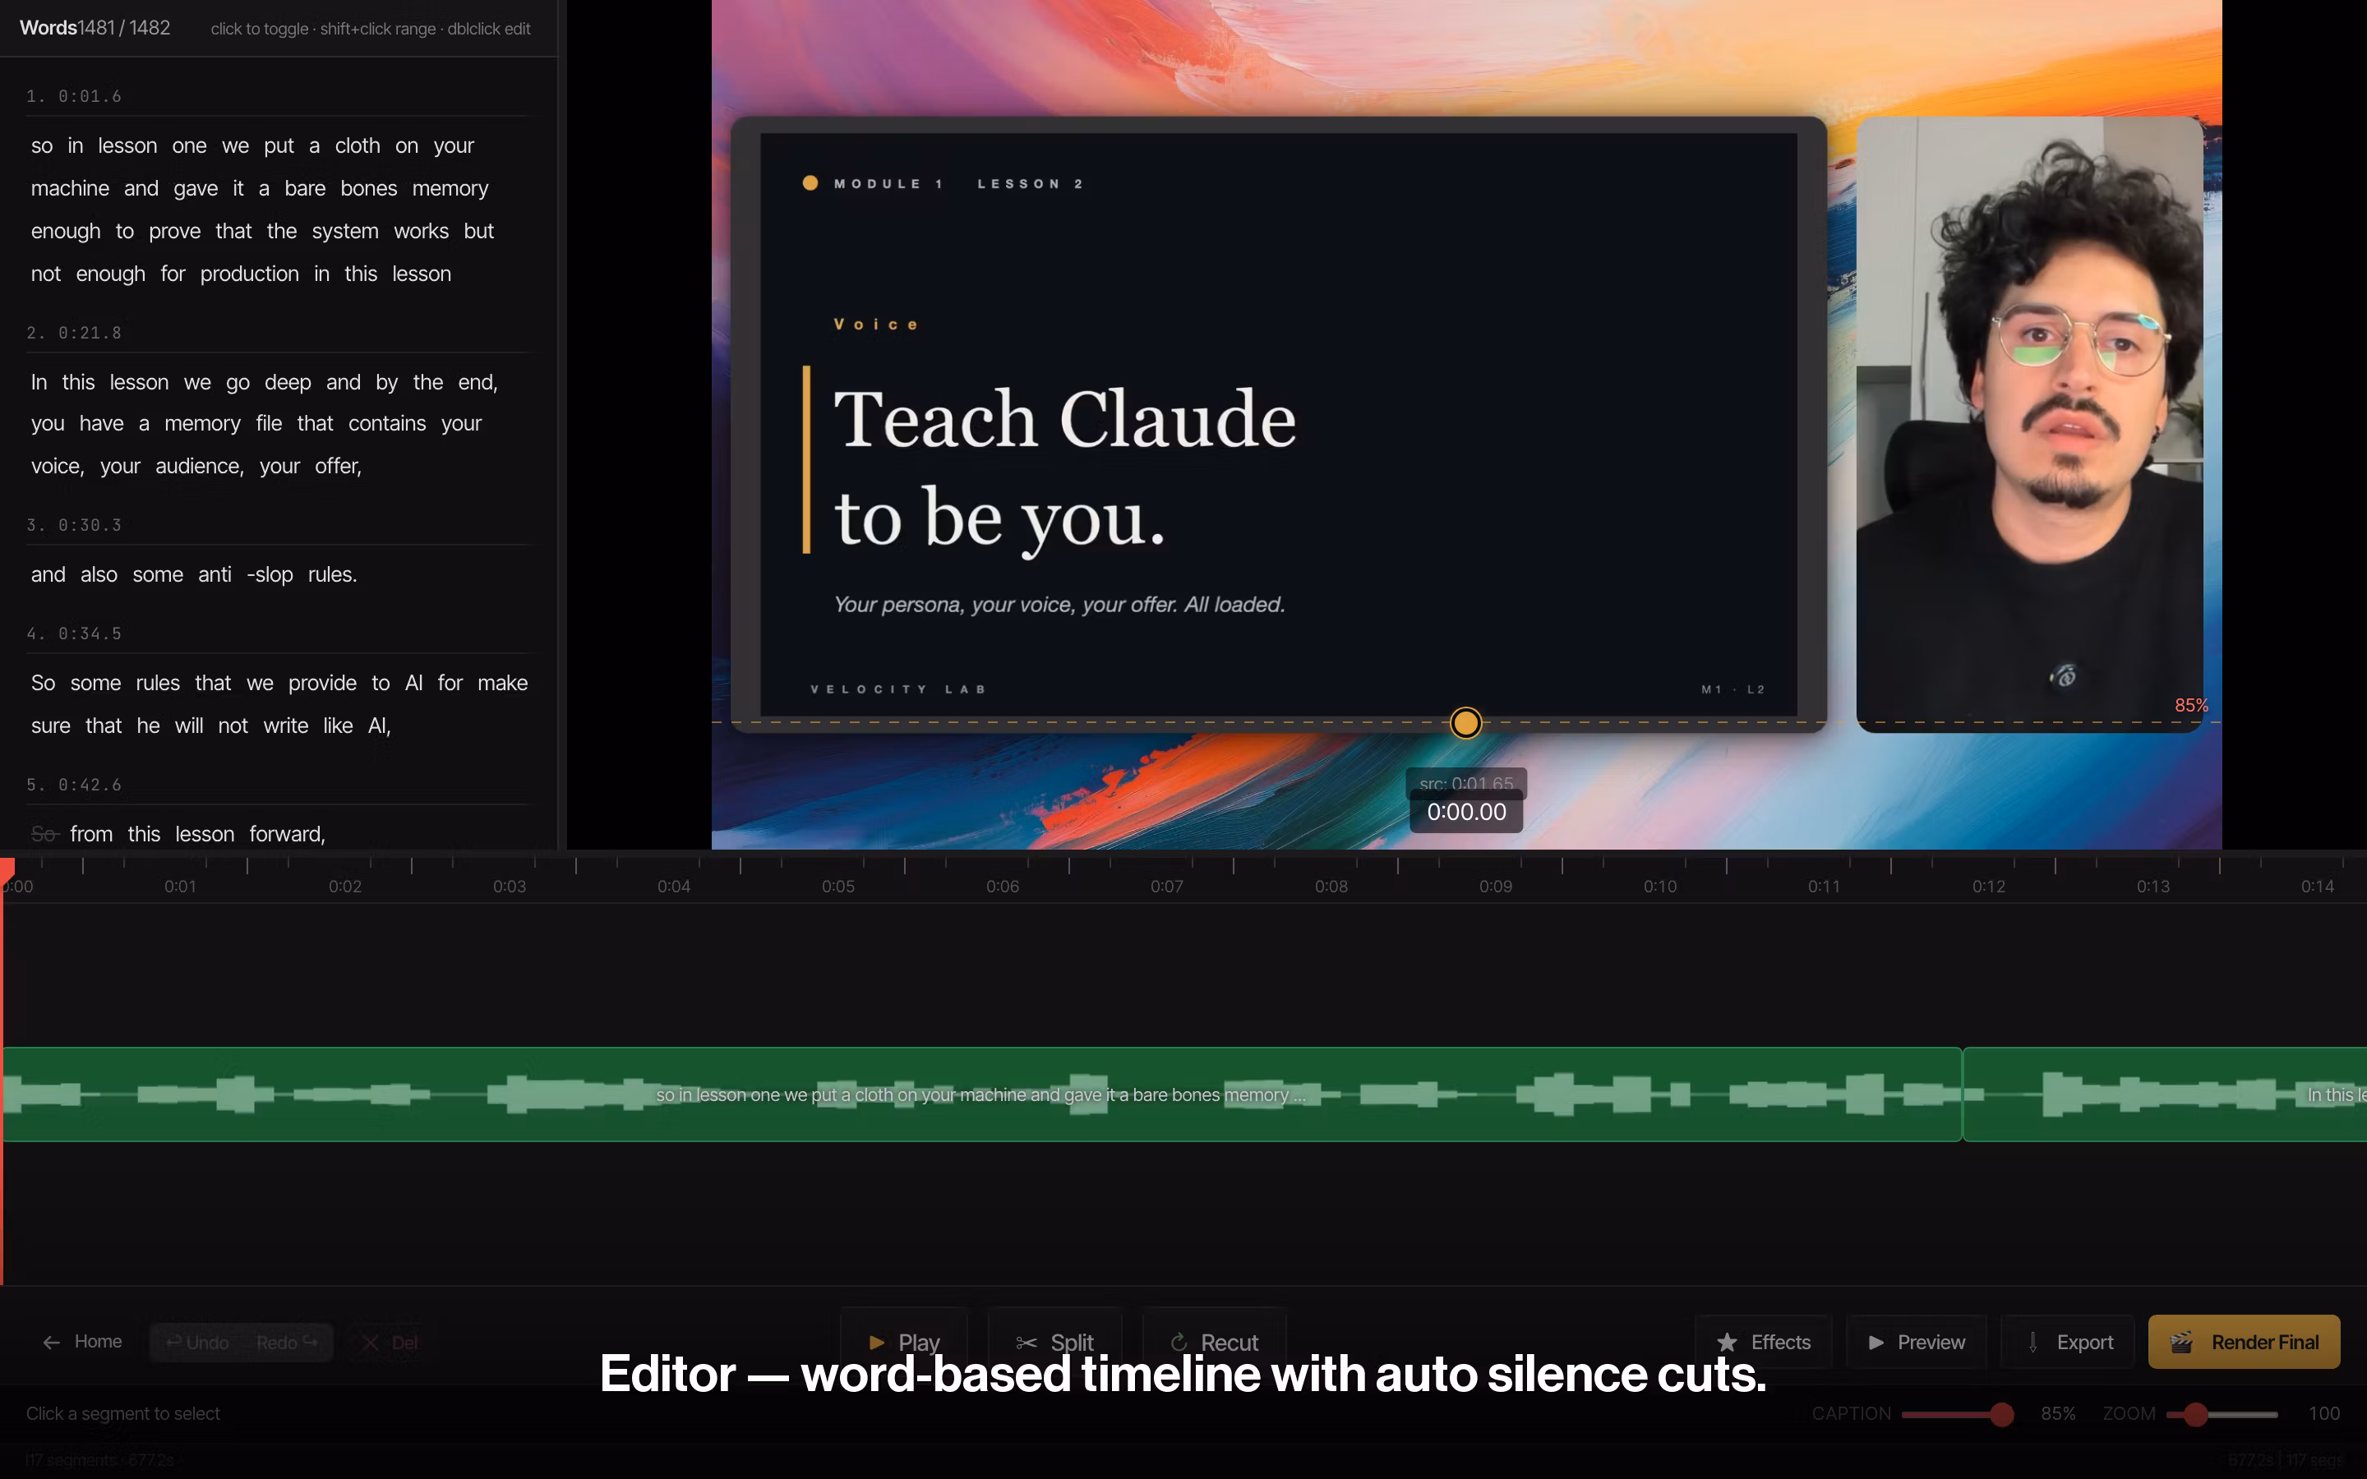Click the slide 'Teach Claude to be you.' in preview
This screenshot has height=1479, width=2367.
1277,423
